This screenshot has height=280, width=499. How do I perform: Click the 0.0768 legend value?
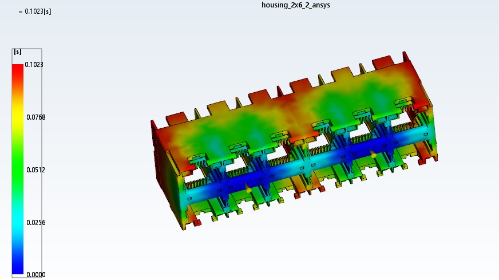pyautogui.click(x=35, y=117)
